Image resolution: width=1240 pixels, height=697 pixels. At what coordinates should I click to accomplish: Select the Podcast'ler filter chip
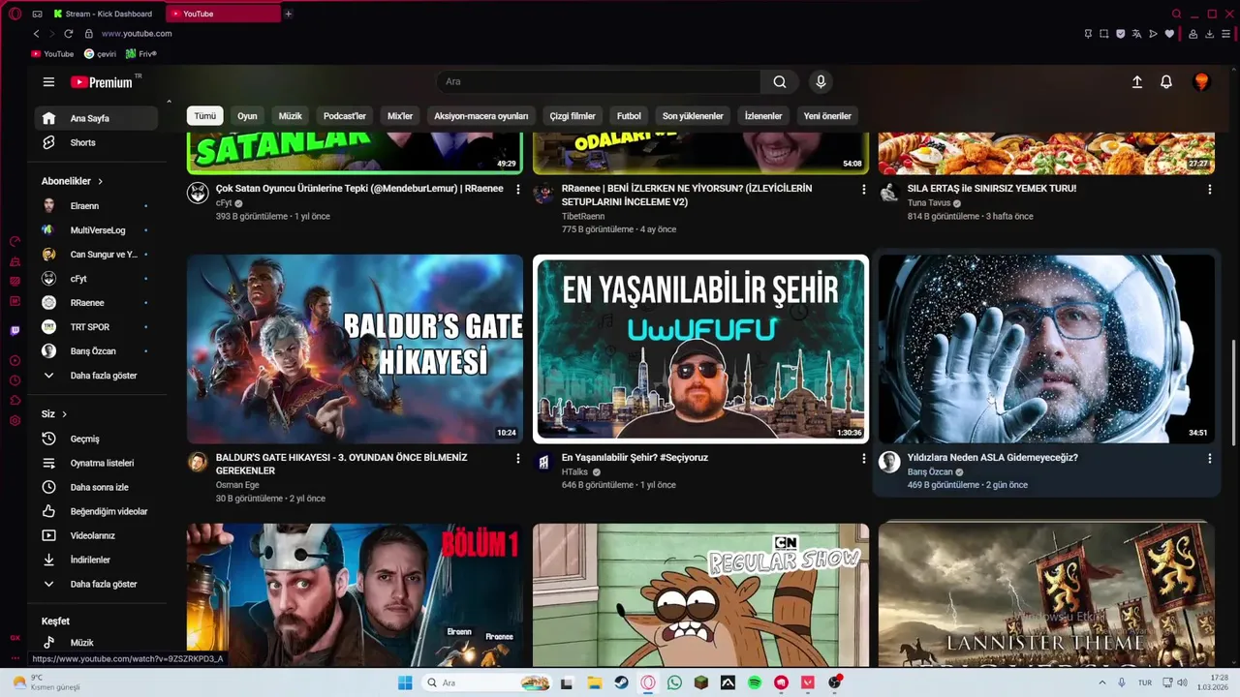tap(345, 116)
